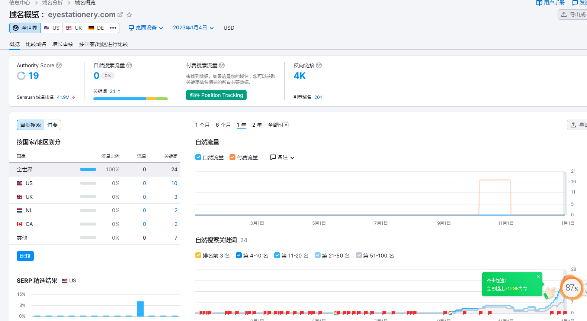Screen dimensions: 587x321
Task: Click the 域名分析 breadcrumb
Action: (52, 3)
